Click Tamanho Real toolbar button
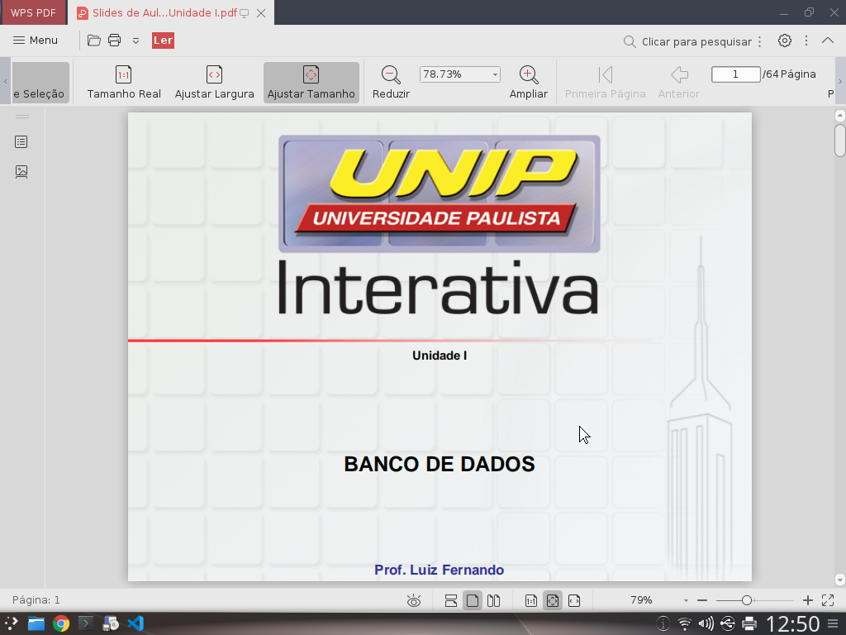This screenshot has height=635, width=846. tap(124, 83)
